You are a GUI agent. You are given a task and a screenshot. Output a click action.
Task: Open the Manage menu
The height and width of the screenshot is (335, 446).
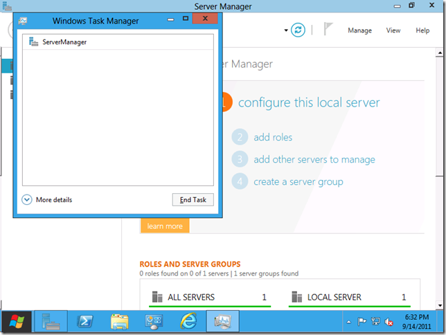click(x=359, y=30)
